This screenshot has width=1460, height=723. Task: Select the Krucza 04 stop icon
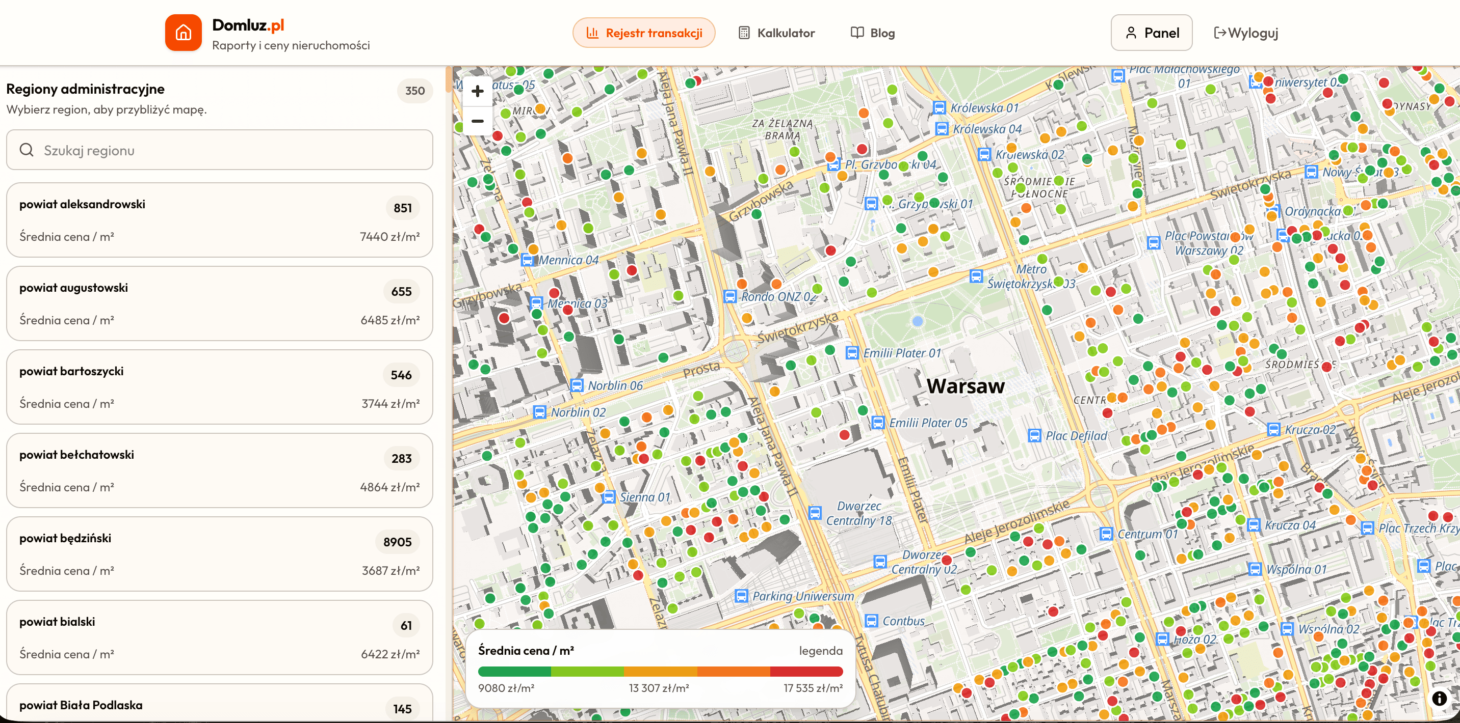coord(1254,525)
